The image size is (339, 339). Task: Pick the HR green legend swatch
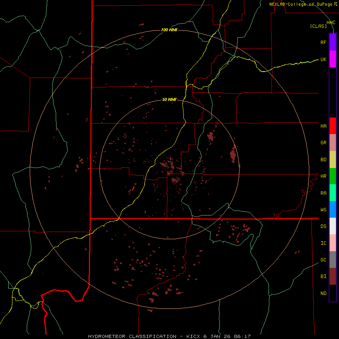click(333, 176)
